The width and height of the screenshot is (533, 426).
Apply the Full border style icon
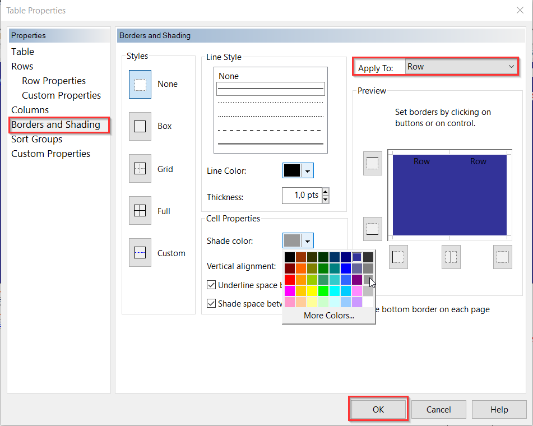(x=140, y=211)
